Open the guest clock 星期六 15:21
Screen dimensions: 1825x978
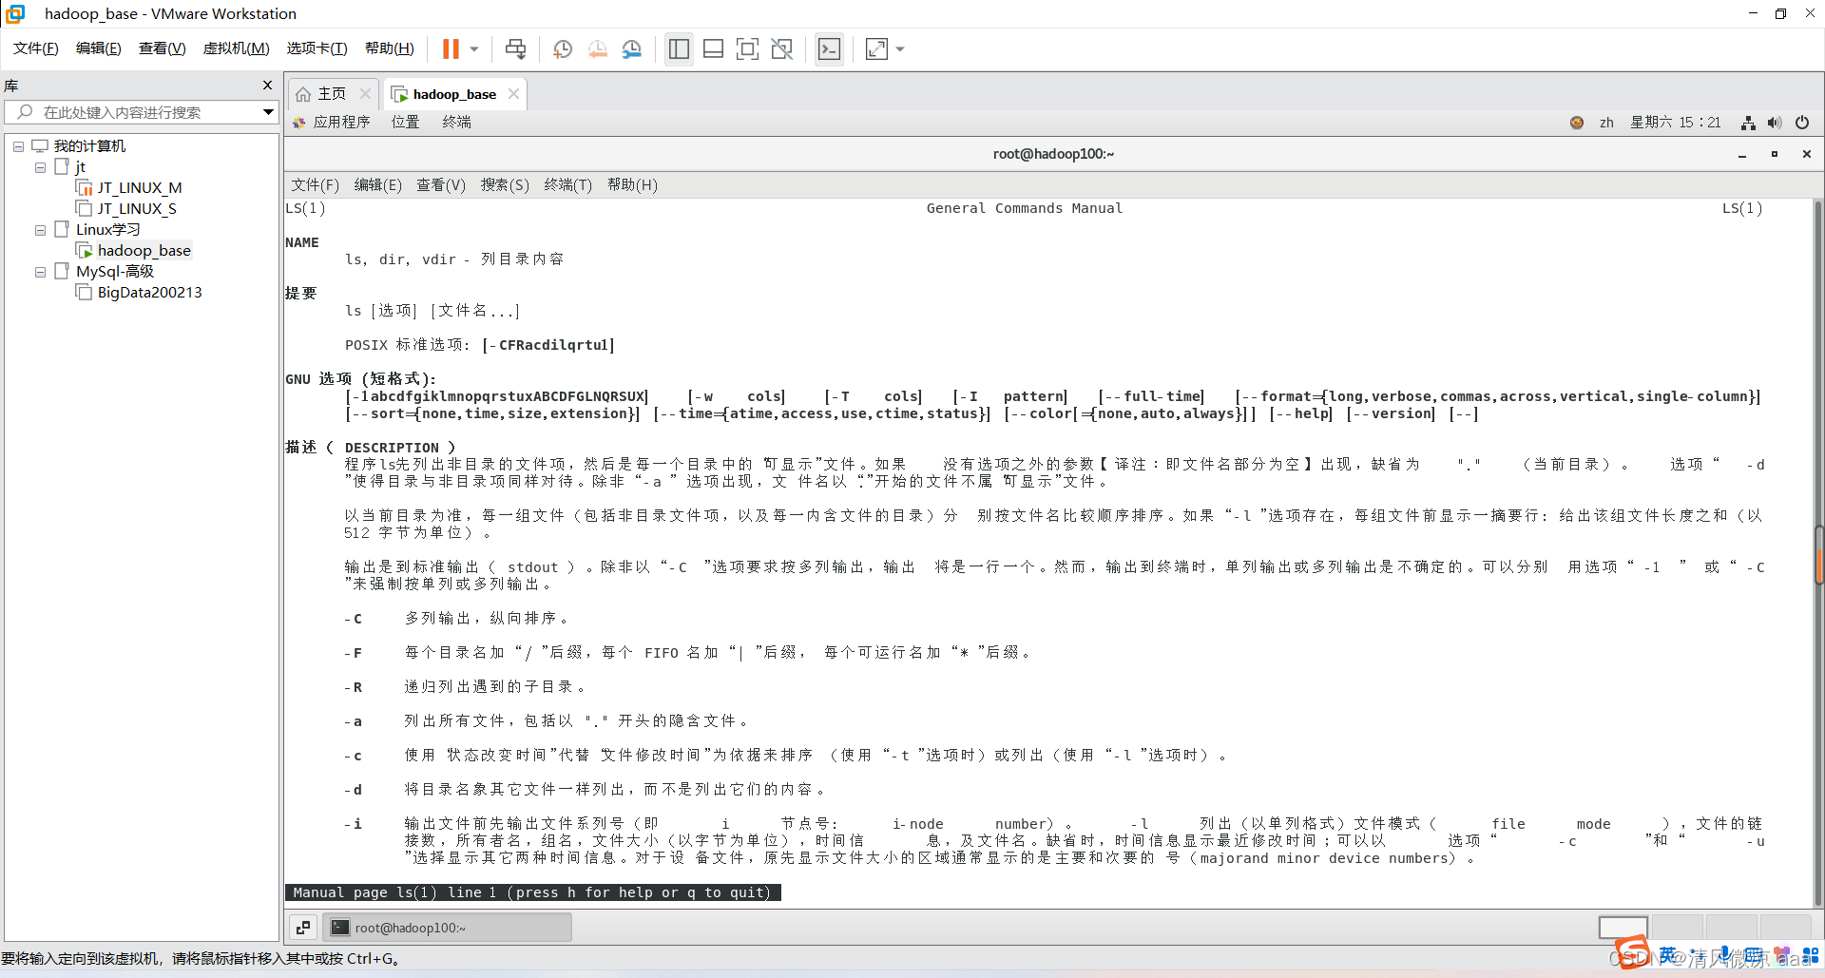(x=1676, y=123)
